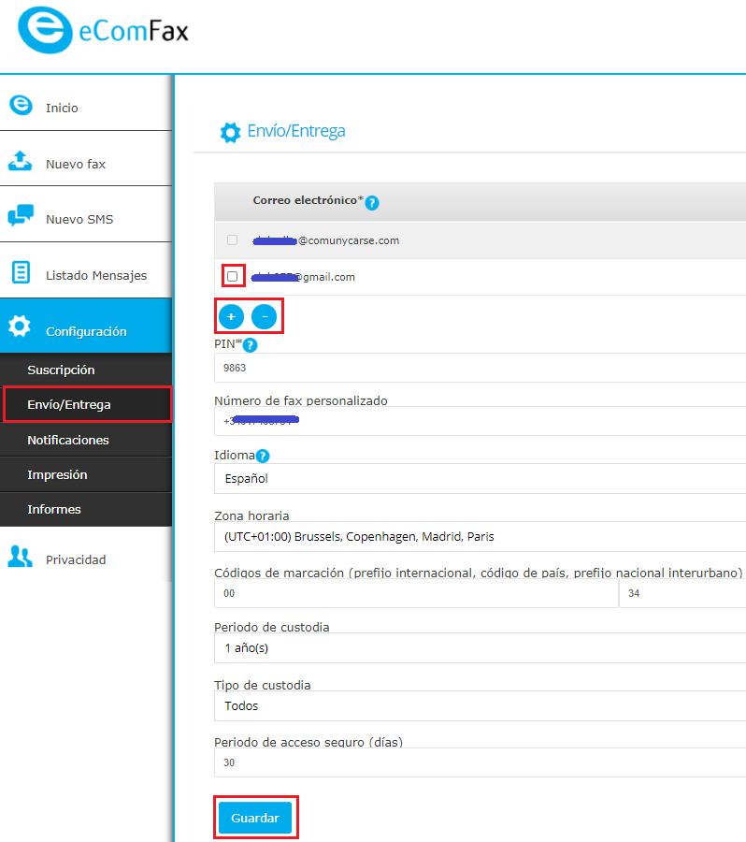Click the Nuevo fax upload icon
Image resolution: width=746 pixels, height=842 pixels.
21,161
